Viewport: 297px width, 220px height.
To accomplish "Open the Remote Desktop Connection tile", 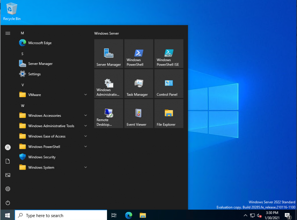I will (x=108, y=114).
